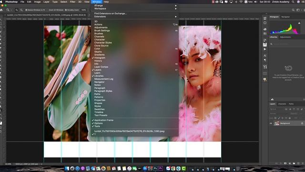Select the Background layer thumbnail

click(276, 123)
